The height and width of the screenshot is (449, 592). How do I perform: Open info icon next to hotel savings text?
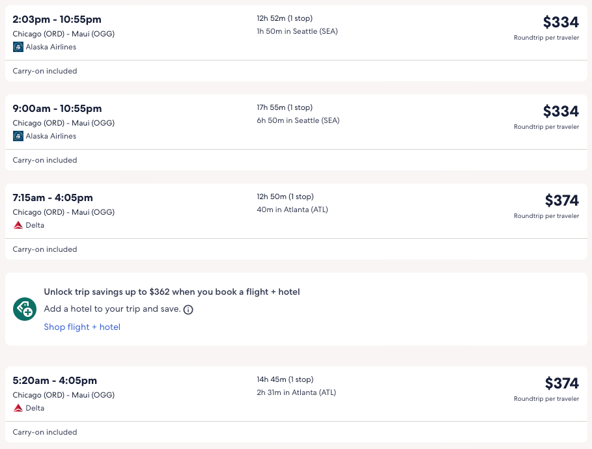point(188,310)
